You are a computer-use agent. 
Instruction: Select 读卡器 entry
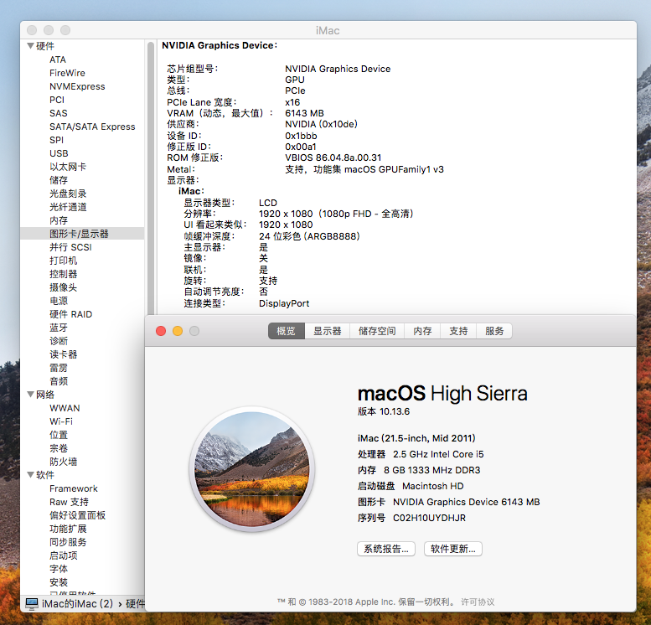[x=63, y=354]
